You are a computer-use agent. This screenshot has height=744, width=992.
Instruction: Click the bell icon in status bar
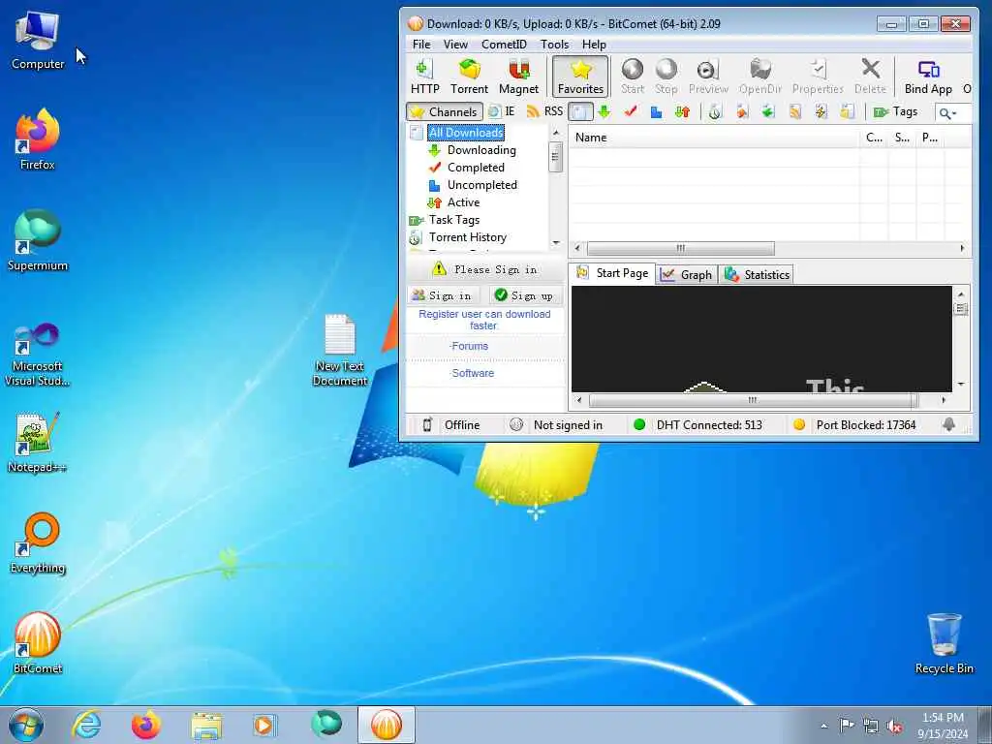tap(948, 425)
